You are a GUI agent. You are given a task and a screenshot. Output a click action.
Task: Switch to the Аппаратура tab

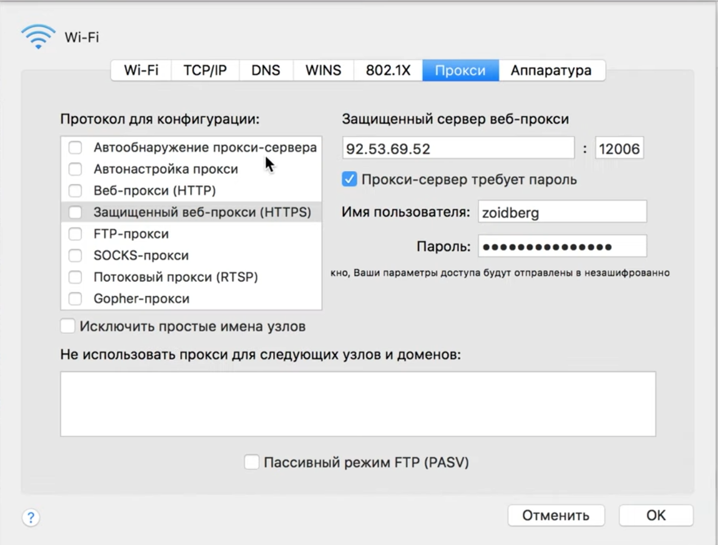[x=552, y=70]
